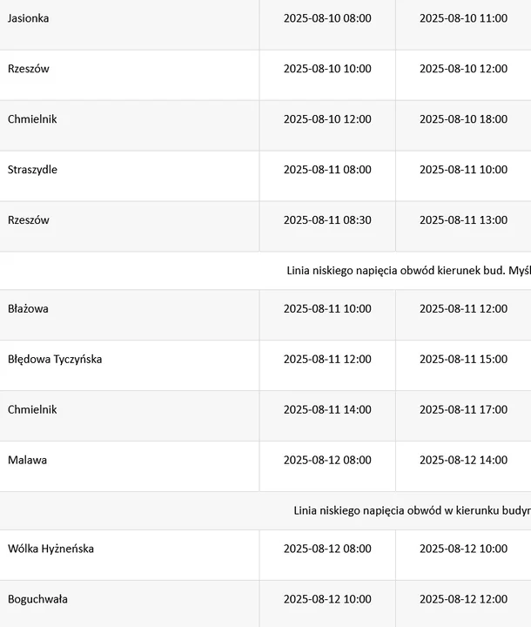Select the Błędowa Tyczyńska location cell
This screenshot has width=531, height=627.
pyautogui.click(x=130, y=366)
